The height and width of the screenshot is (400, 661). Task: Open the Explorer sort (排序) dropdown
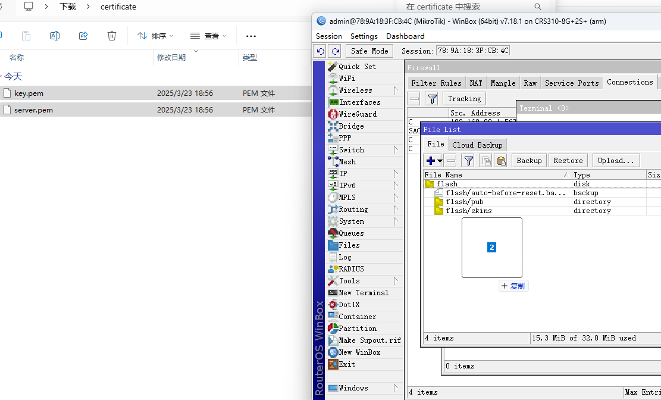click(155, 36)
